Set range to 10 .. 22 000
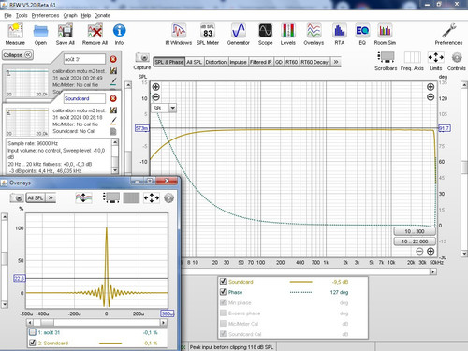This screenshot has height=351, width=468. click(x=415, y=241)
